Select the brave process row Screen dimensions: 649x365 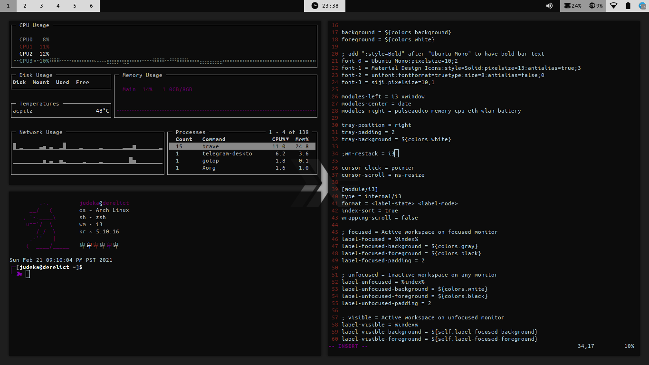[x=242, y=146]
